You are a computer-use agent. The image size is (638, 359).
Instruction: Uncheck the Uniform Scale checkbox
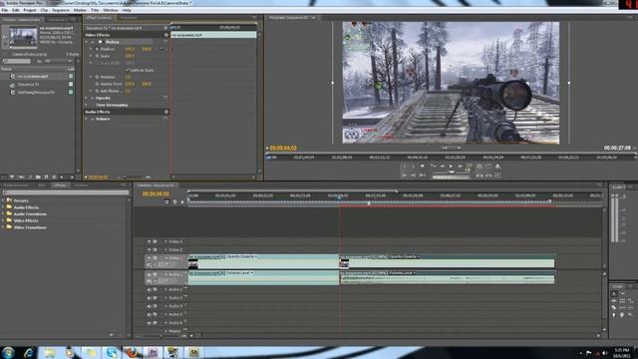coord(127,70)
